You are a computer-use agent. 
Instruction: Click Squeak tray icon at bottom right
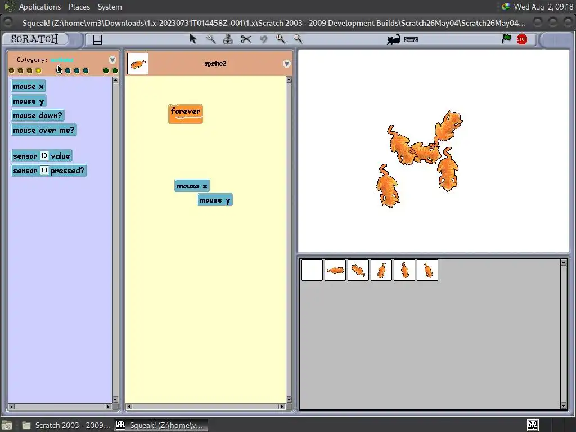click(533, 425)
